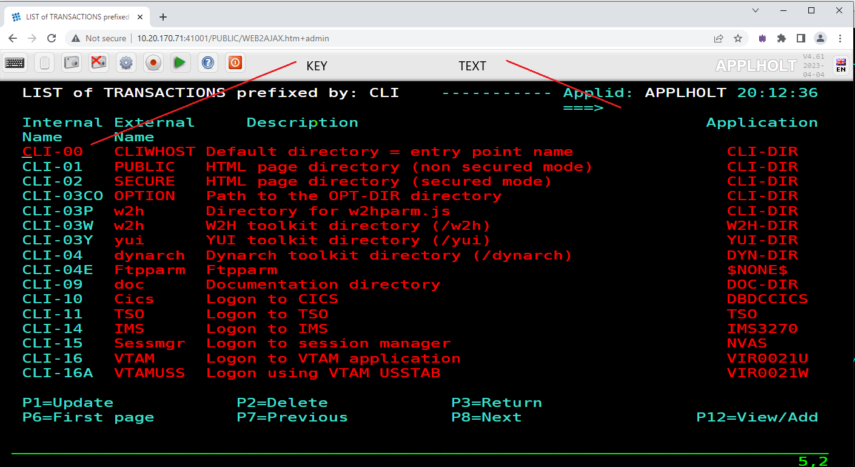Select the CLI-00 transaction entry
This screenshot has height=467, width=855.
click(x=53, y=152)
